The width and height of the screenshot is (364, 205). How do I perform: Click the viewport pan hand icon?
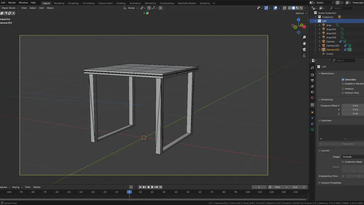coord(304,43)
